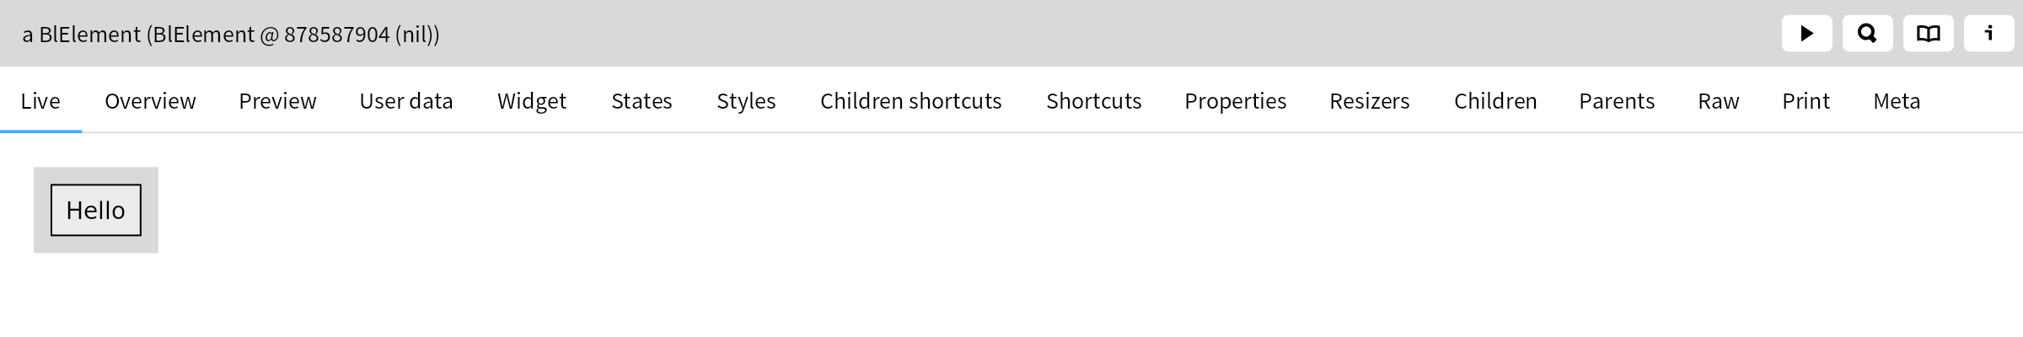Switch to the Live tab

pos(40,101)
